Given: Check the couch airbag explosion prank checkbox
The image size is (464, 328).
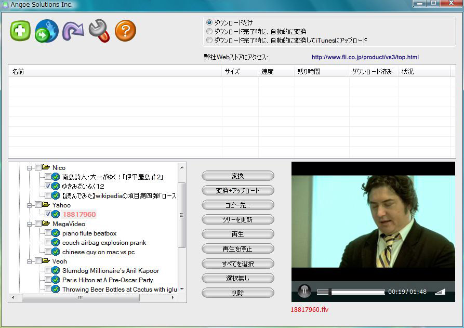Looking at the screenshot, I should click(x=48, y=242).
